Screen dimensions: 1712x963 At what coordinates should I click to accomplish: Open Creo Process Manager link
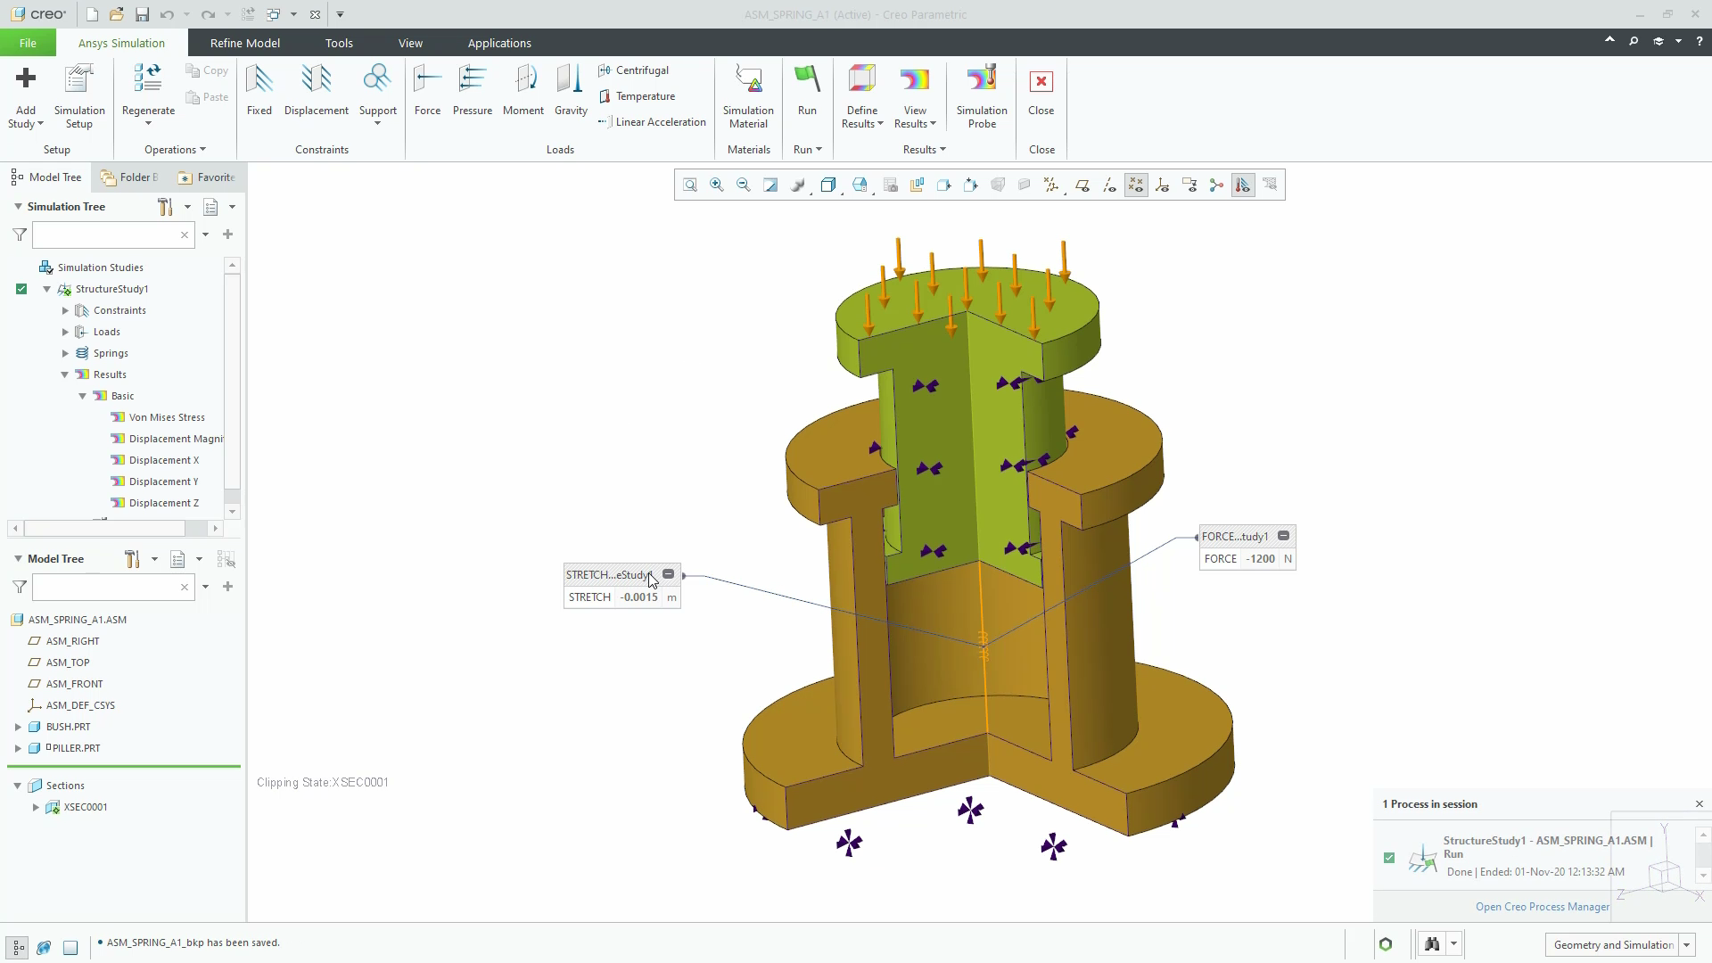pyautogui.click(x=1543, y=907)
